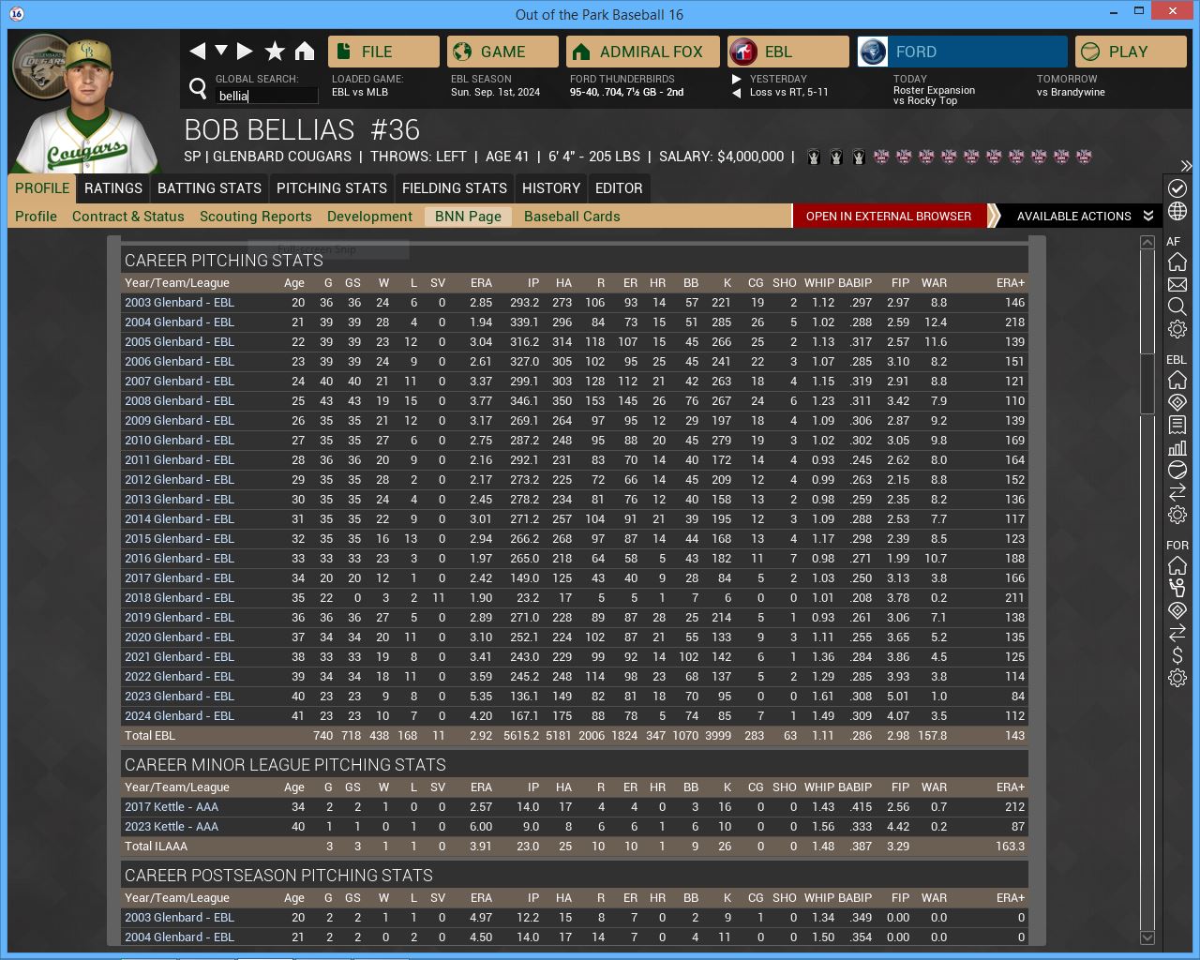Collapse the right sidebar with double chevron
This screenshot has height=960, width=1200.
click(x=1186, y=166)
